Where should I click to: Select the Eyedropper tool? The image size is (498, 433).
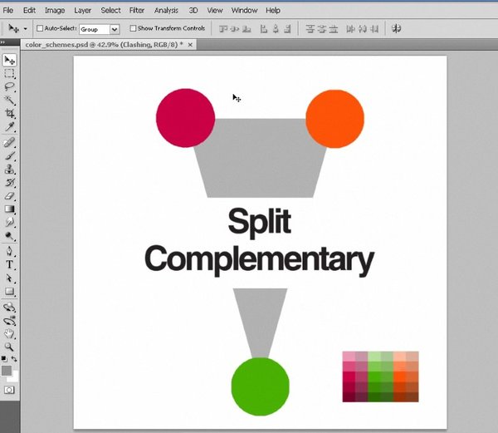pos(9,127)
